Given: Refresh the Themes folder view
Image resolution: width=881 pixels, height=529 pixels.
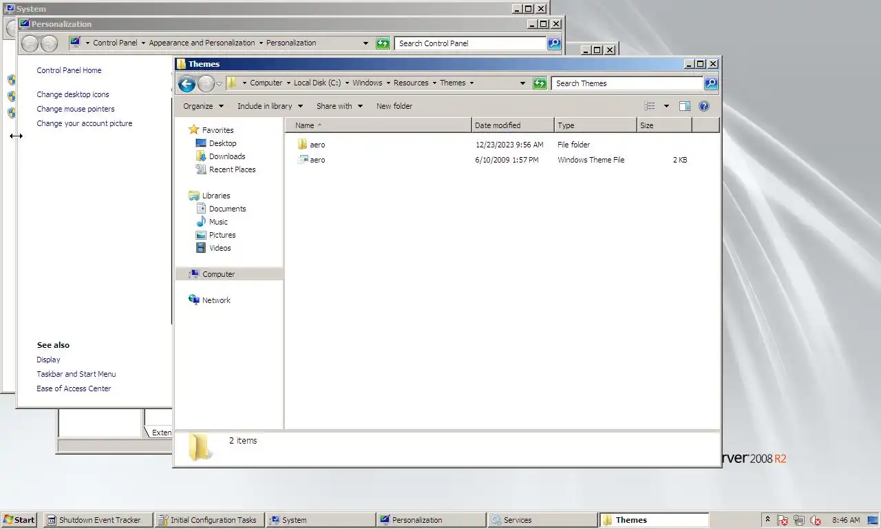Looking at the screenshot, I should tap(540, 83).
